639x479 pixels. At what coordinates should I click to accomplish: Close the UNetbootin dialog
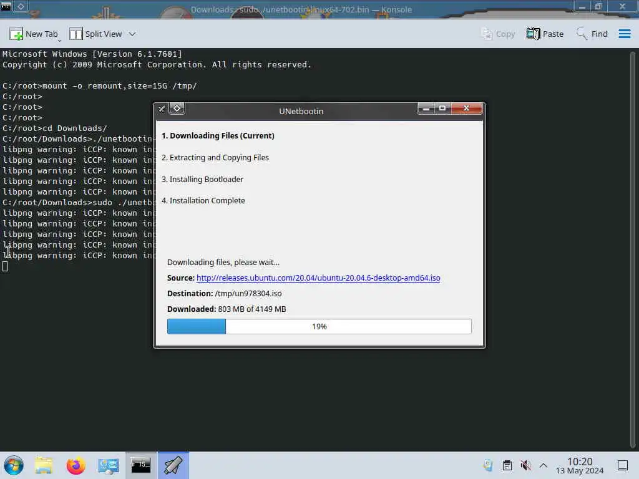(467, 109)
